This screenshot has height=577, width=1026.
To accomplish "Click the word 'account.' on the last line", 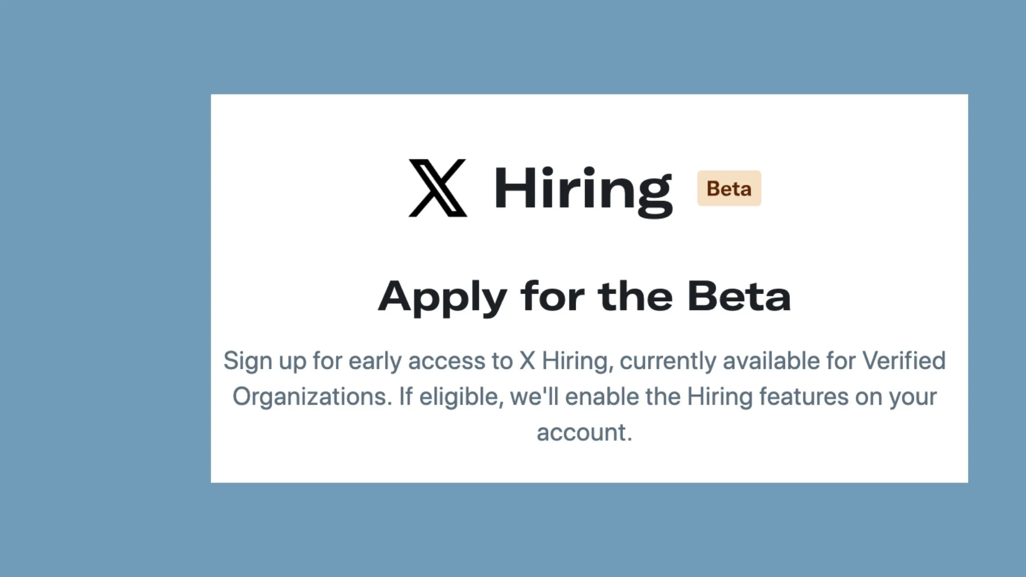I will tap(584, 432).
